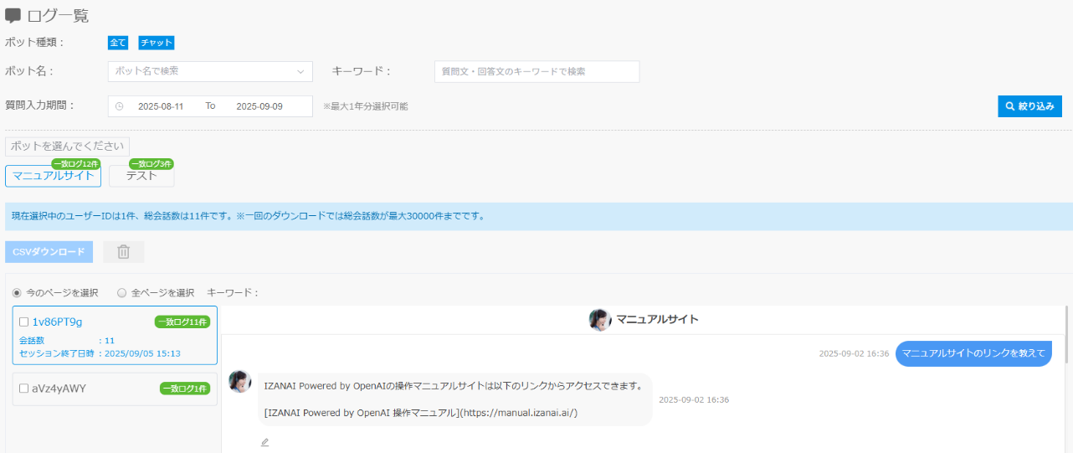
Task: Click the user message マニュアルサイトのリンクを教えて
Action: [973, 353]
